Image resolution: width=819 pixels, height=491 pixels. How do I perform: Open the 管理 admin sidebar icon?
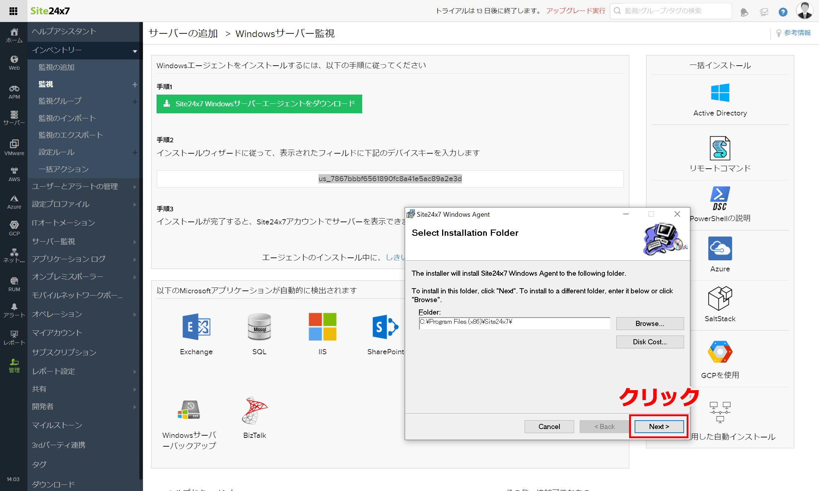(x=14, y=366)
